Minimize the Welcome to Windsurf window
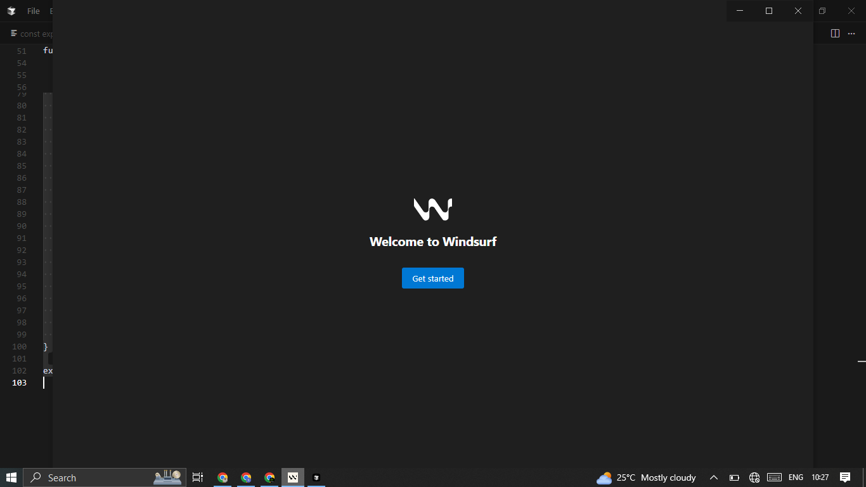Screen dimensions: 866x487 740,11
